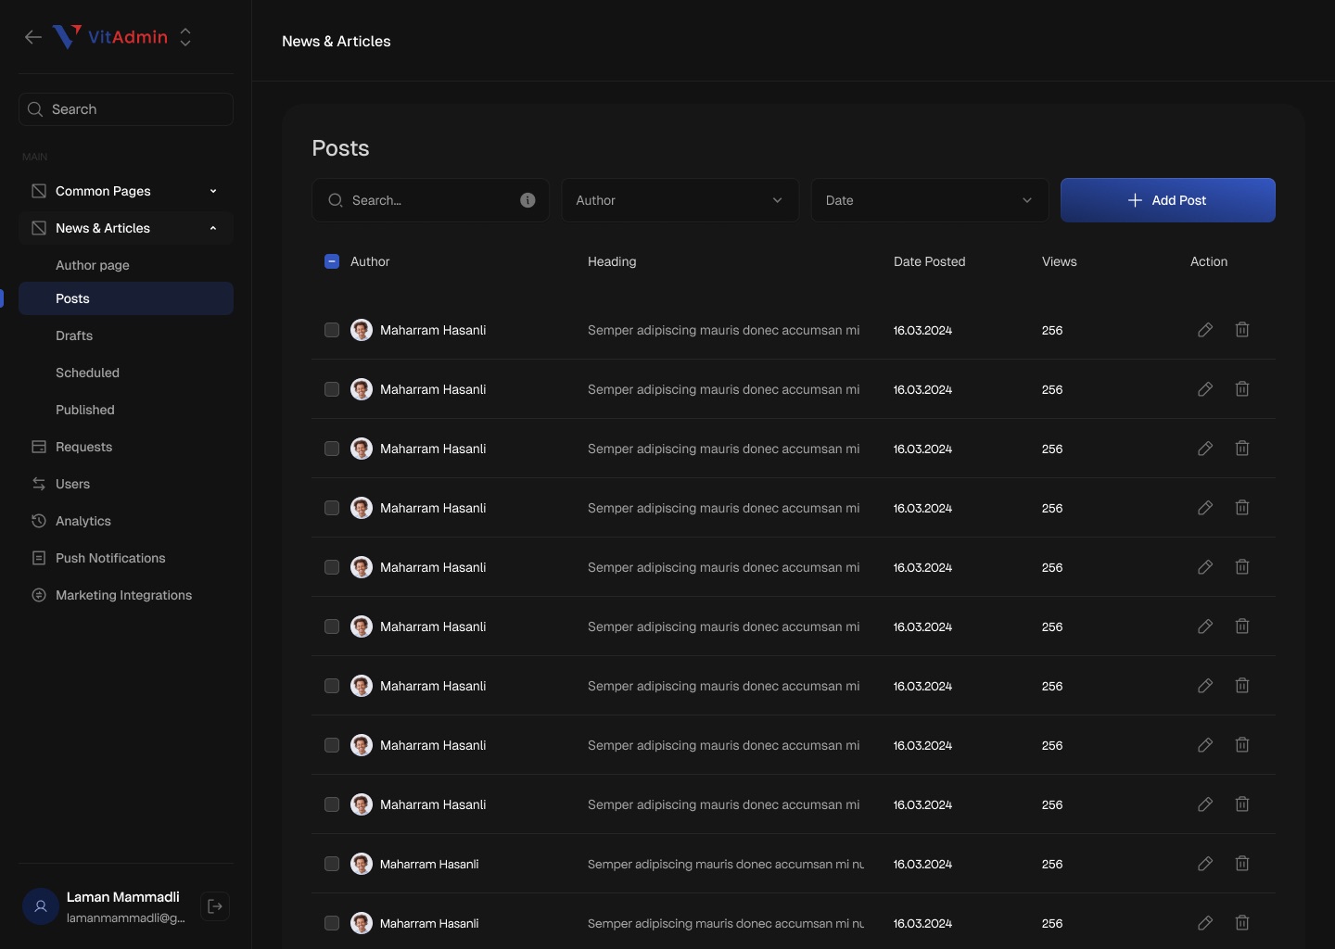The image size is (1335, 949).
Task: Focus the sidebar Search field
Action: tap(126, 109)
